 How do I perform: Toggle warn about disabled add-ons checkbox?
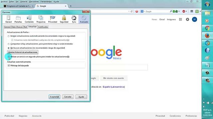(x=12, y=40)
